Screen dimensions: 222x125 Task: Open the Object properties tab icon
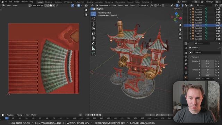(186, 77)
